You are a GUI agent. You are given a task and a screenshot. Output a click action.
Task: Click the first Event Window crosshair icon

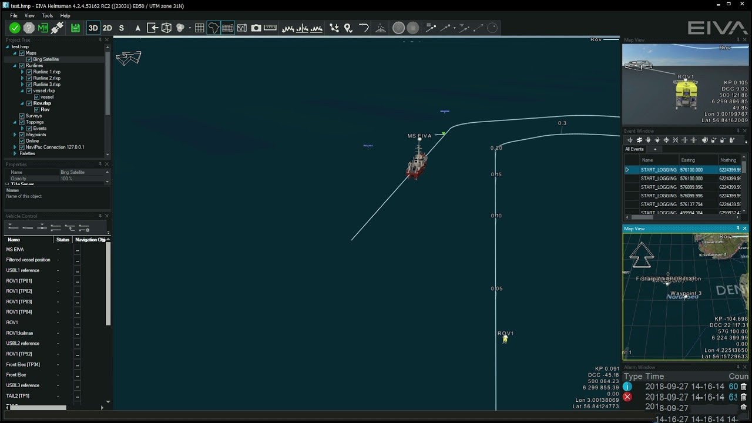(630, 140)
